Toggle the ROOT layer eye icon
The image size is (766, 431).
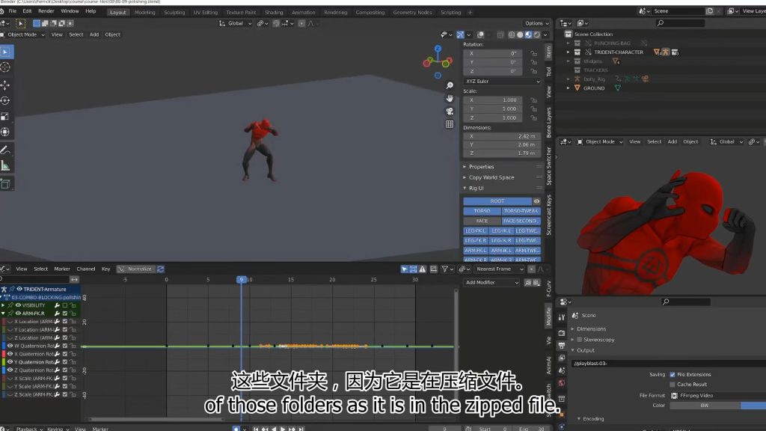536,201
